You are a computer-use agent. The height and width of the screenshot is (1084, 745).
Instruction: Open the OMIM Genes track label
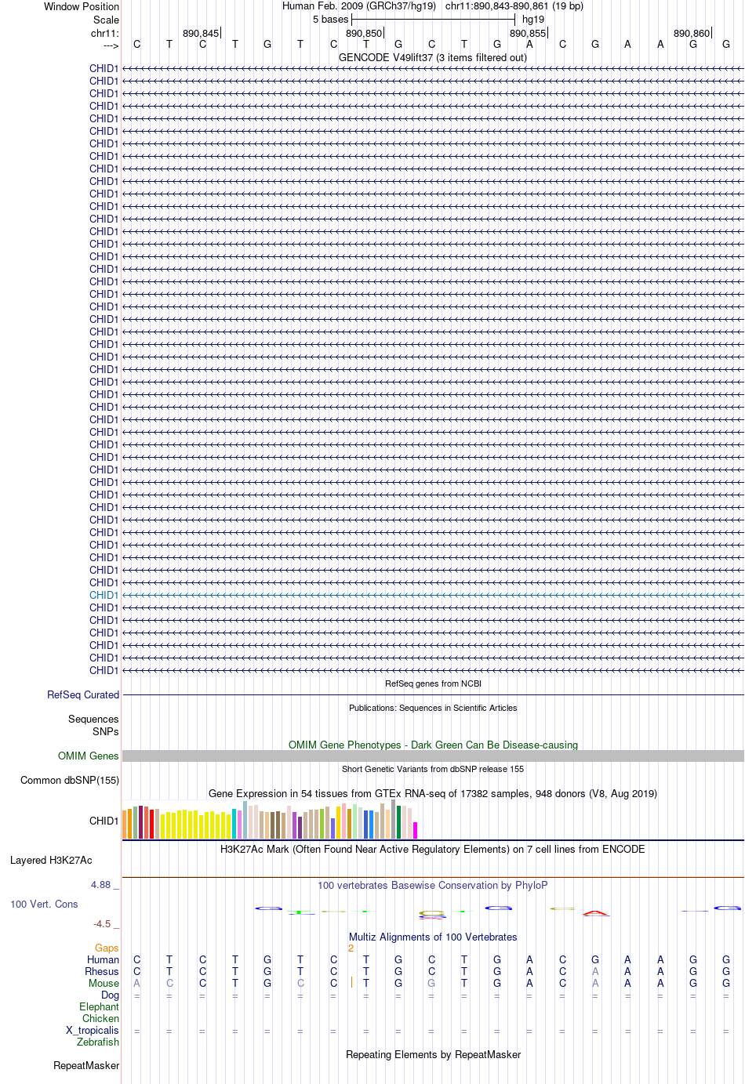[x=89, y=756]
